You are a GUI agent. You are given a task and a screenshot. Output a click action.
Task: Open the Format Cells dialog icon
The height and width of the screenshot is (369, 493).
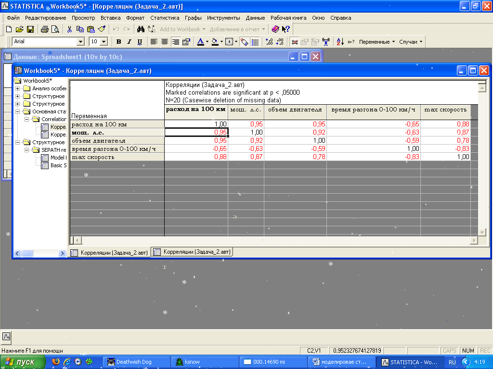click(x=186, y=42)
